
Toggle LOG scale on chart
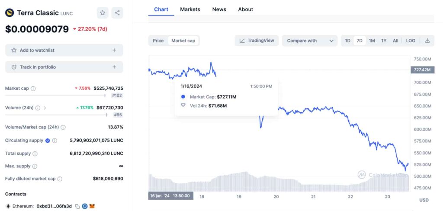pos(411,41)
